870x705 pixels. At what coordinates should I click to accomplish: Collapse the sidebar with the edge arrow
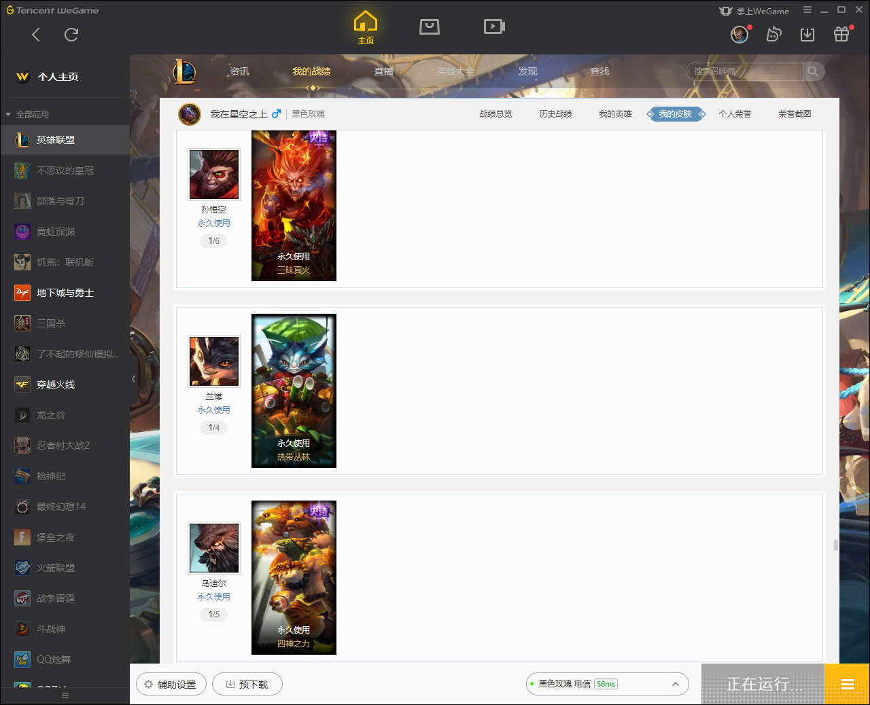(133, 379)
